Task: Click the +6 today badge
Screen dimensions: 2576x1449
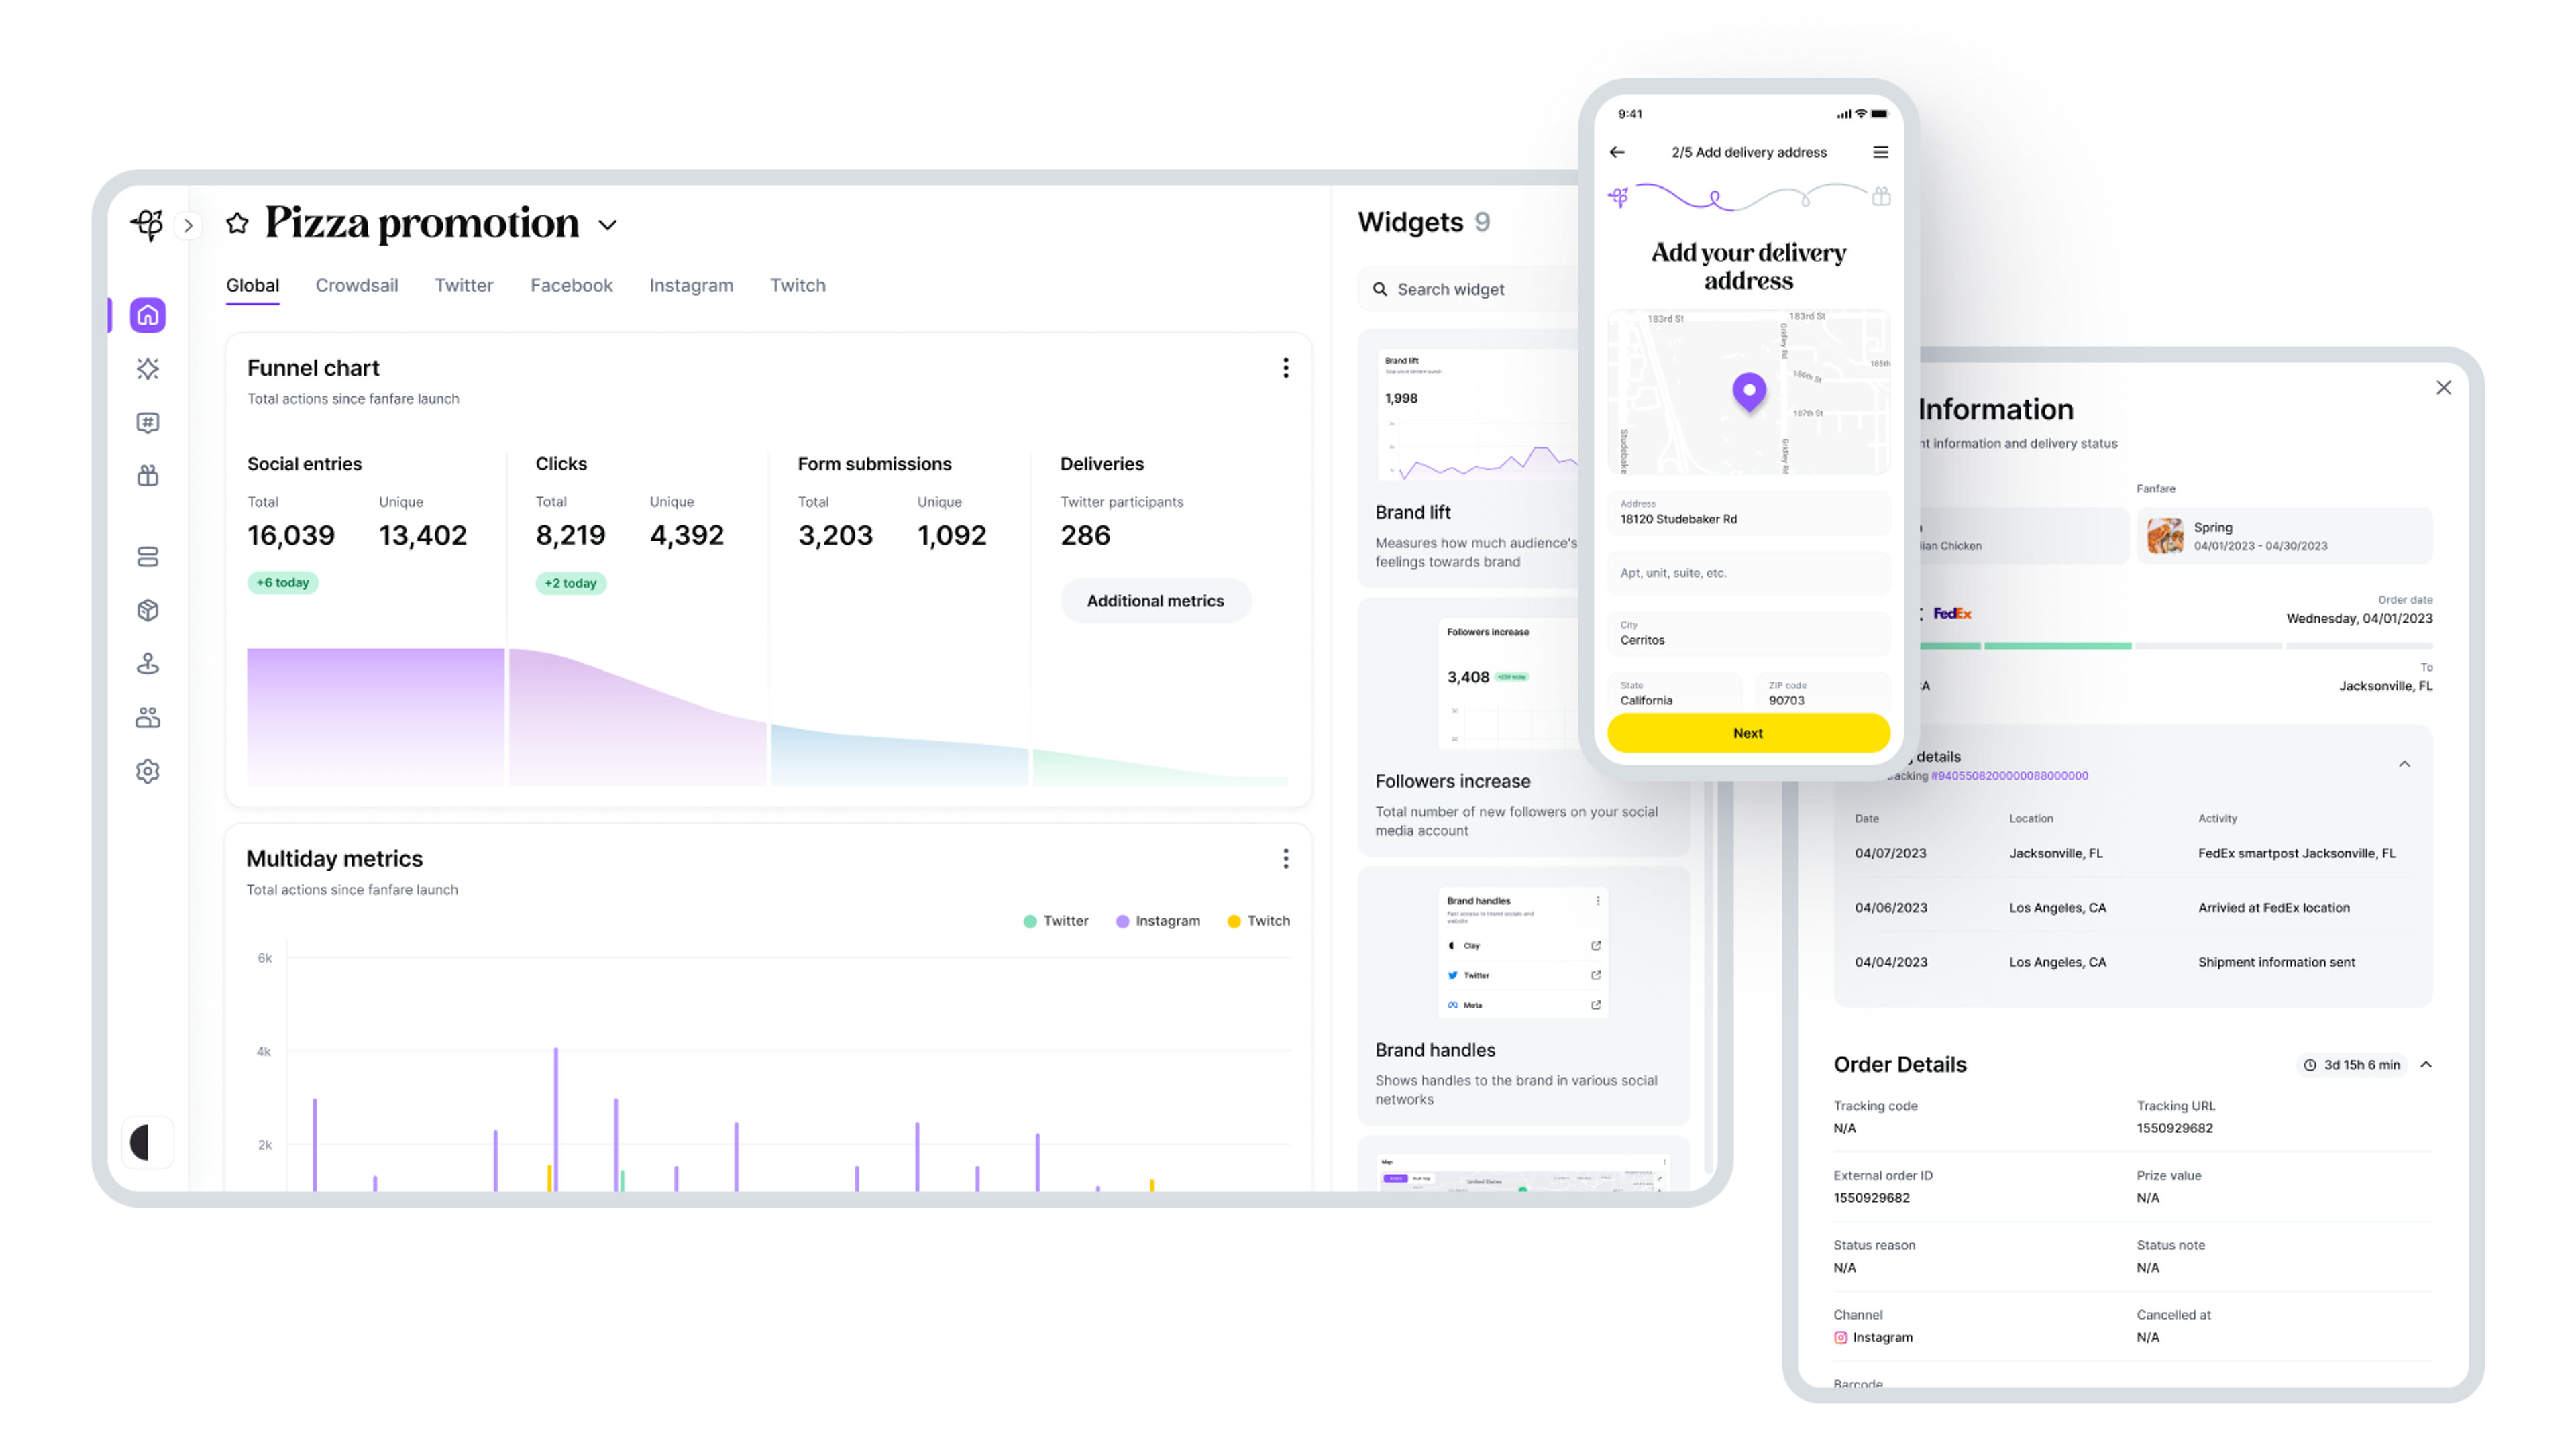Action: [283, 583]
